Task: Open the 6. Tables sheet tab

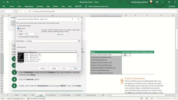Action: tap(78, 95)
